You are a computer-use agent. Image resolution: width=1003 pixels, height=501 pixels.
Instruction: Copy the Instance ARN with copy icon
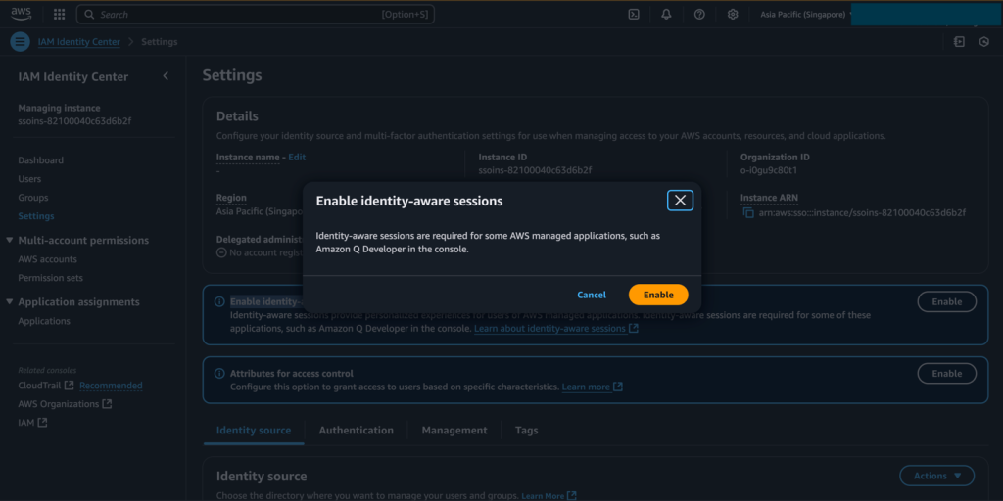coord(748,212)
